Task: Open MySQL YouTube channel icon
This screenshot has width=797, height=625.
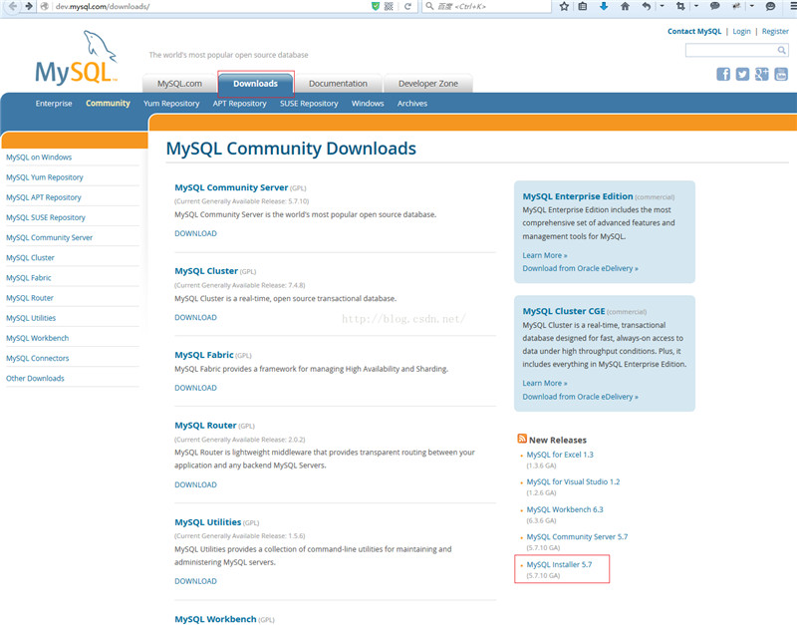Action: (781, 74)
